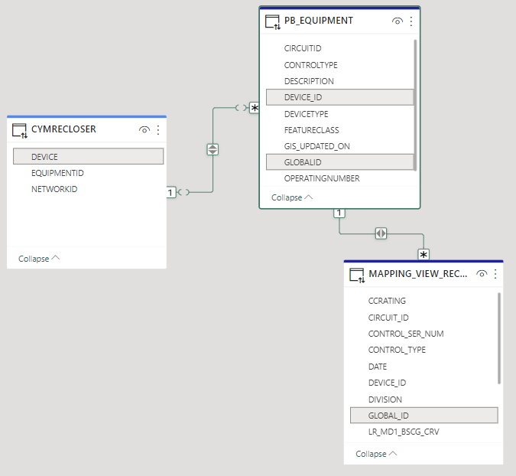Screen dimensions: 516x476
Task: Collapse the PB_EQUIPMENT table card
Action: pos(292,197)
